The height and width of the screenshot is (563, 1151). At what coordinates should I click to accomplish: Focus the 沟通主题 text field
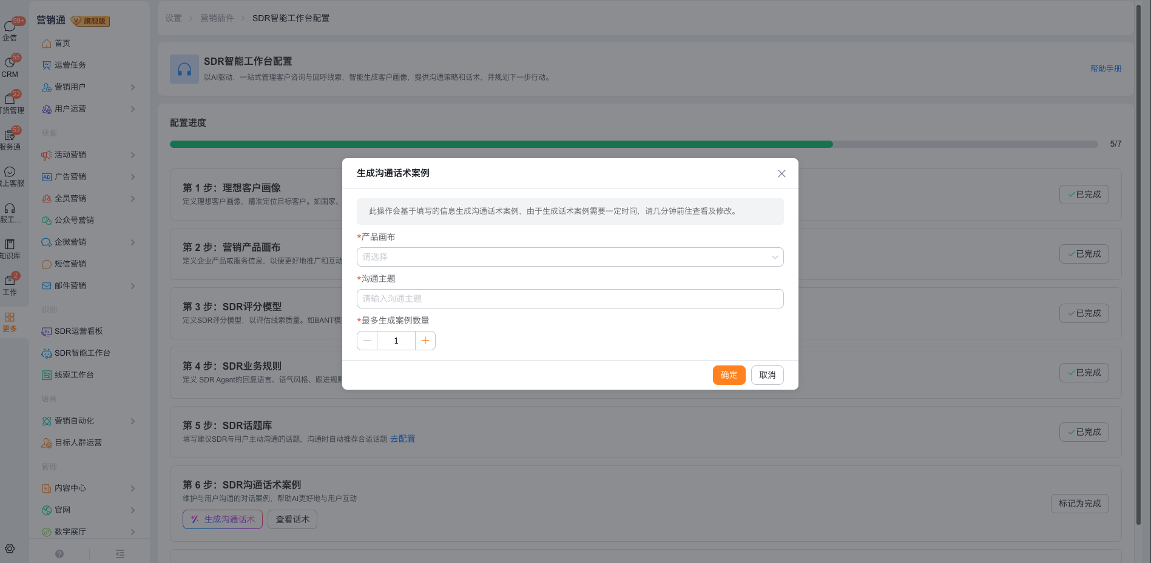pyautogui.click(x=570, y=299)
